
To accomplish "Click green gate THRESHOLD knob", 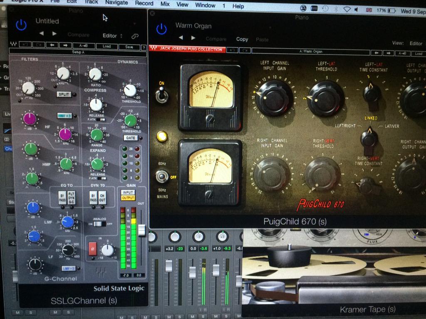I will tap(131, 121).
